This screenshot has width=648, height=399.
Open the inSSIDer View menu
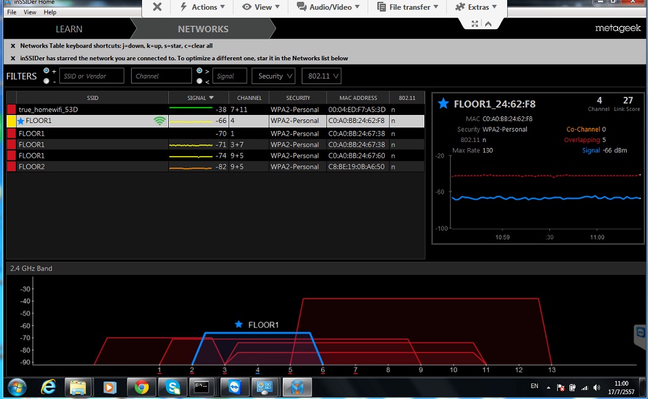tap(30, 12)
